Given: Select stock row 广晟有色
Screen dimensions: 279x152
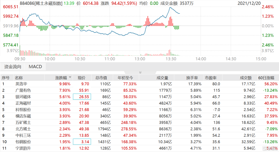Looking at the screenshot, I should click(139, 90).
